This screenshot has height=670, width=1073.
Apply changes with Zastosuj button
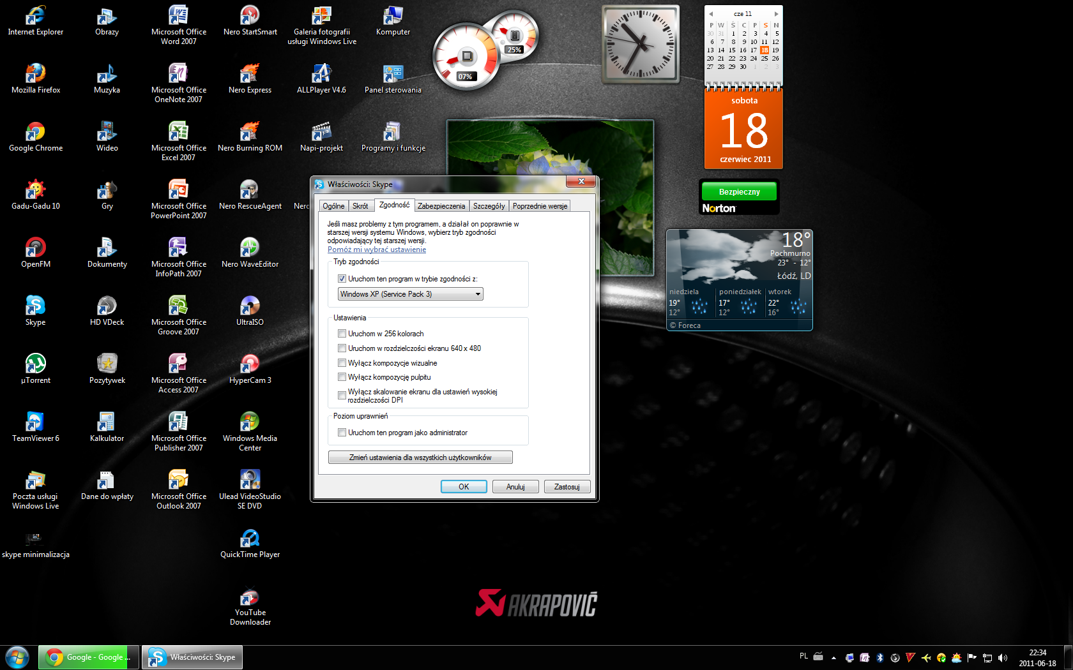tap(567, 487)
